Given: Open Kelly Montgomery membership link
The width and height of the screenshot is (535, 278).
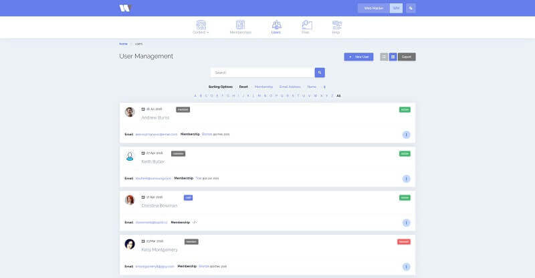Looking at the screenshot, I should point(204,267).
